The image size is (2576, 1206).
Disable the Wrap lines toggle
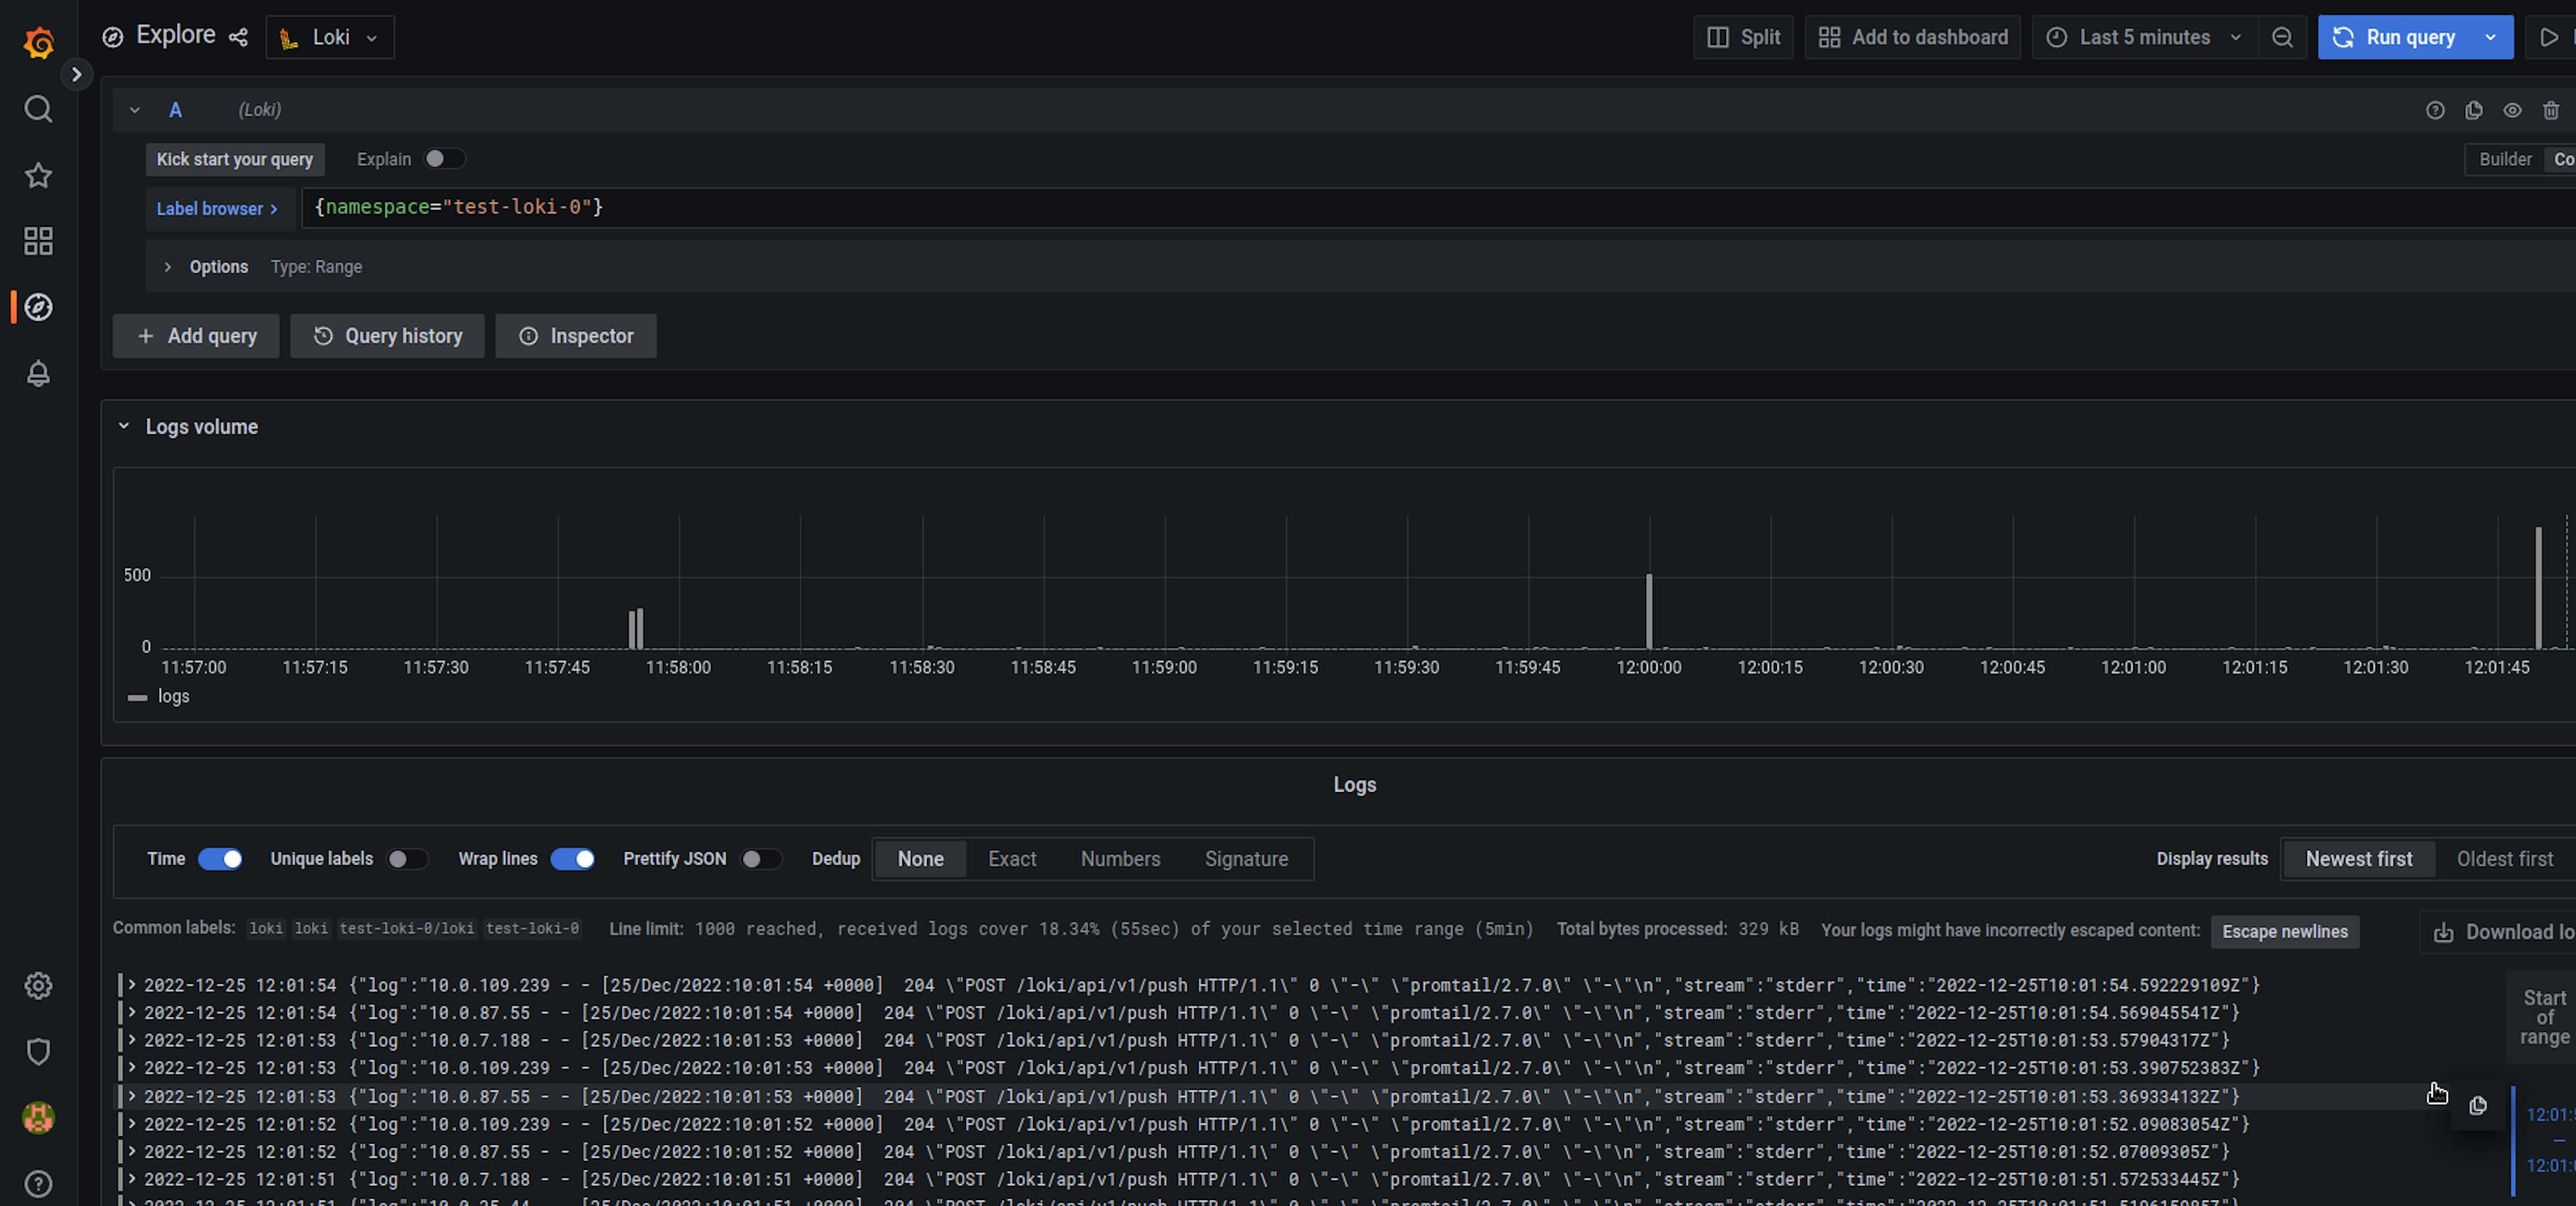[573, 859]
